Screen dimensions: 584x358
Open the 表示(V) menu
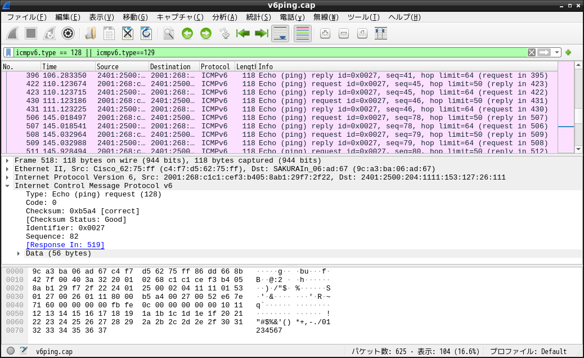coord(101,17)
